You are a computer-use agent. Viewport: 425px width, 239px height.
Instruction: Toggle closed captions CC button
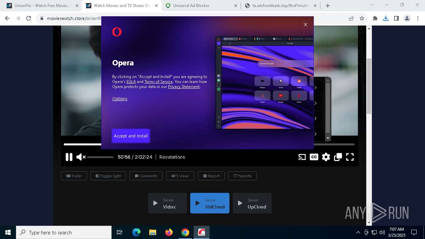(314, 157)
